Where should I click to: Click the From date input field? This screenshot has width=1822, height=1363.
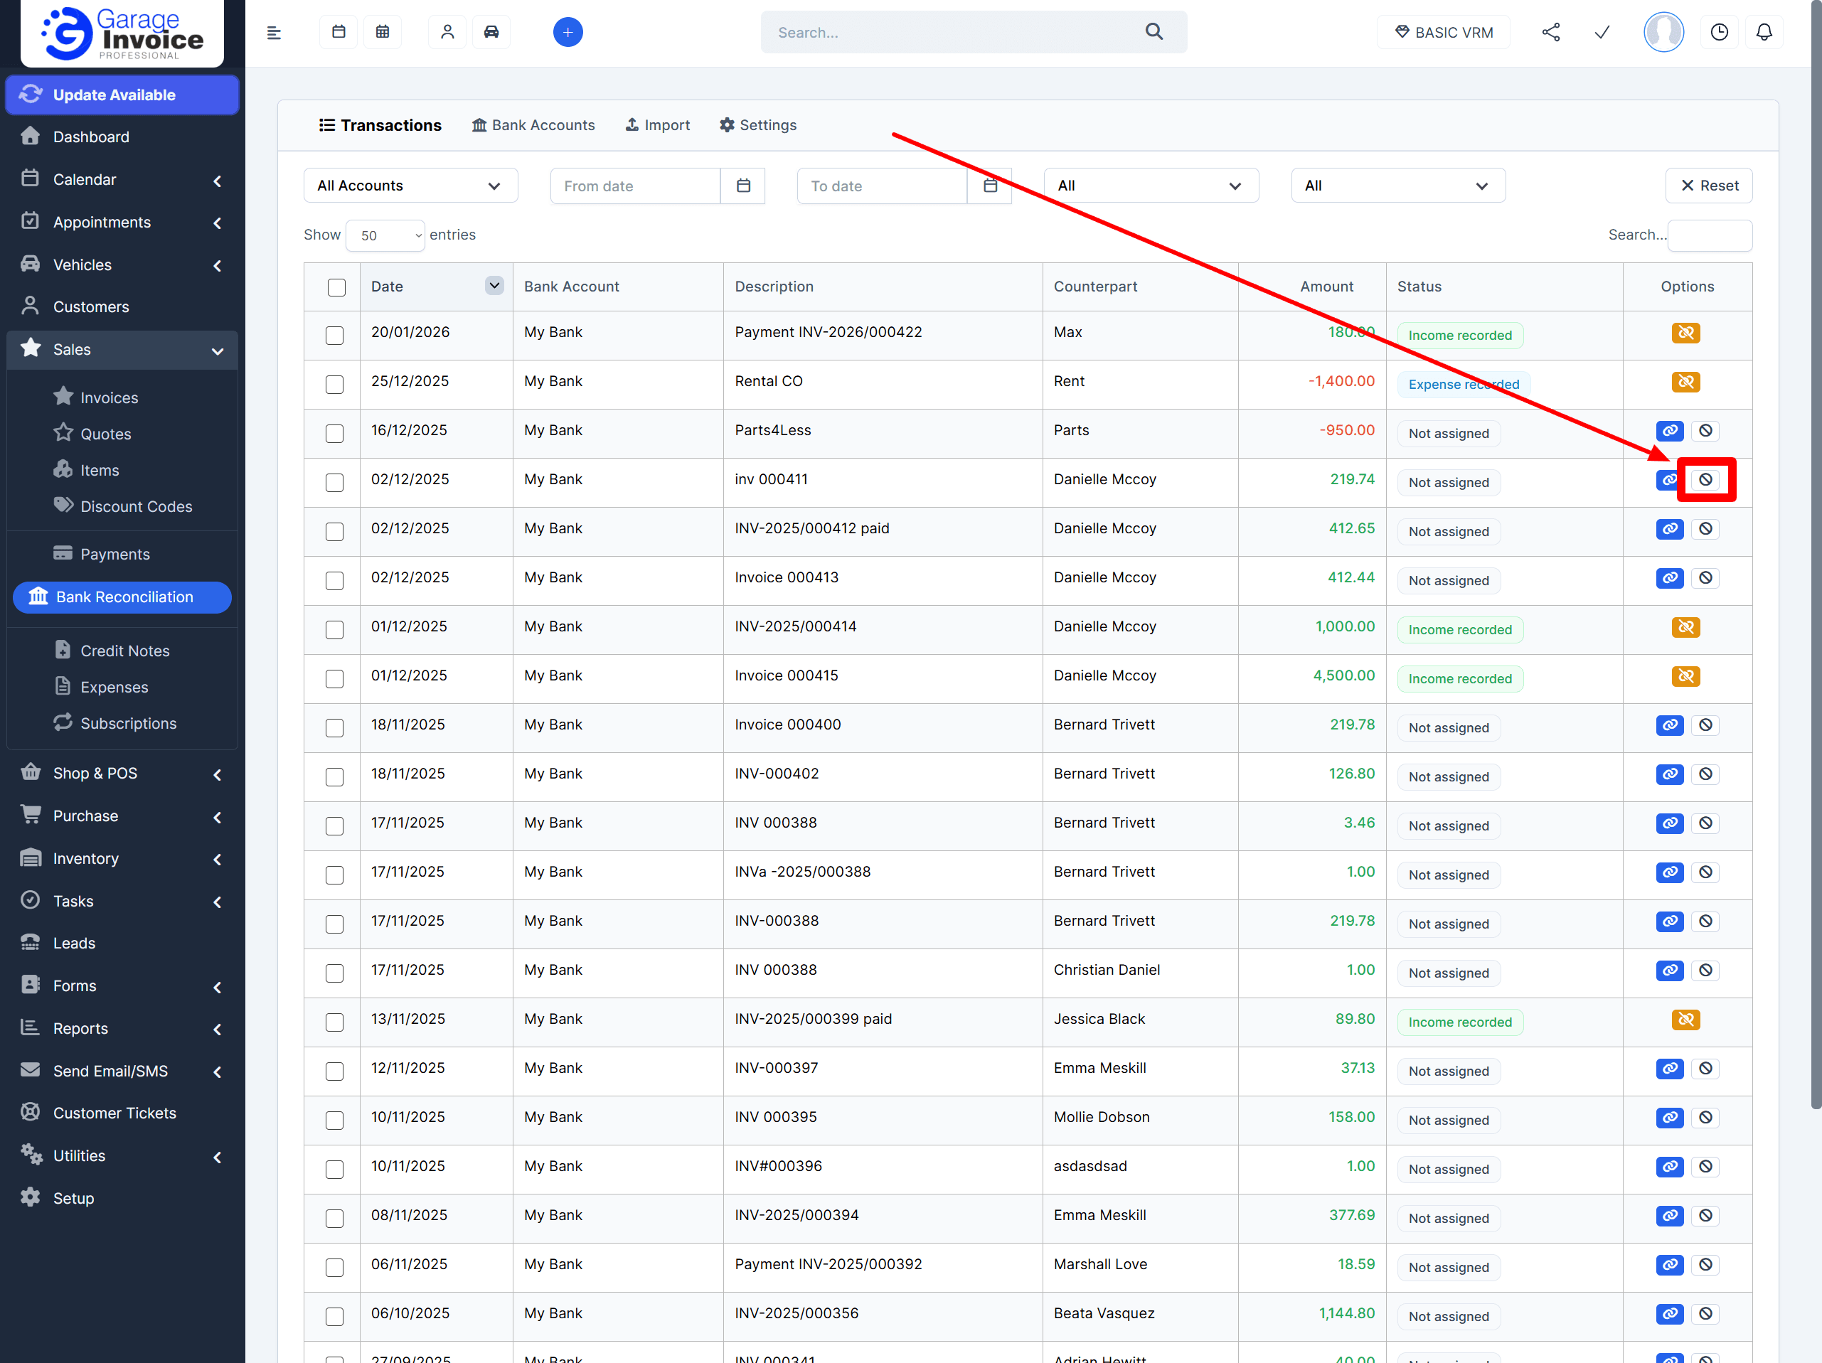[x=634, y=186]
